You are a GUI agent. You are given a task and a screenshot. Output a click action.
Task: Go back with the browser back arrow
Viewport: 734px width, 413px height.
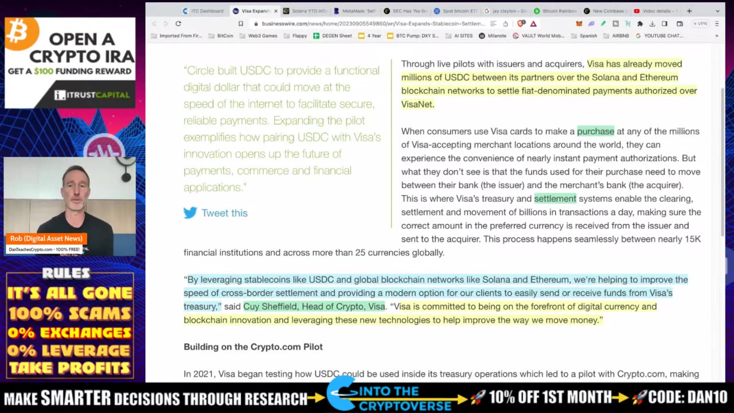pos(154,24)
